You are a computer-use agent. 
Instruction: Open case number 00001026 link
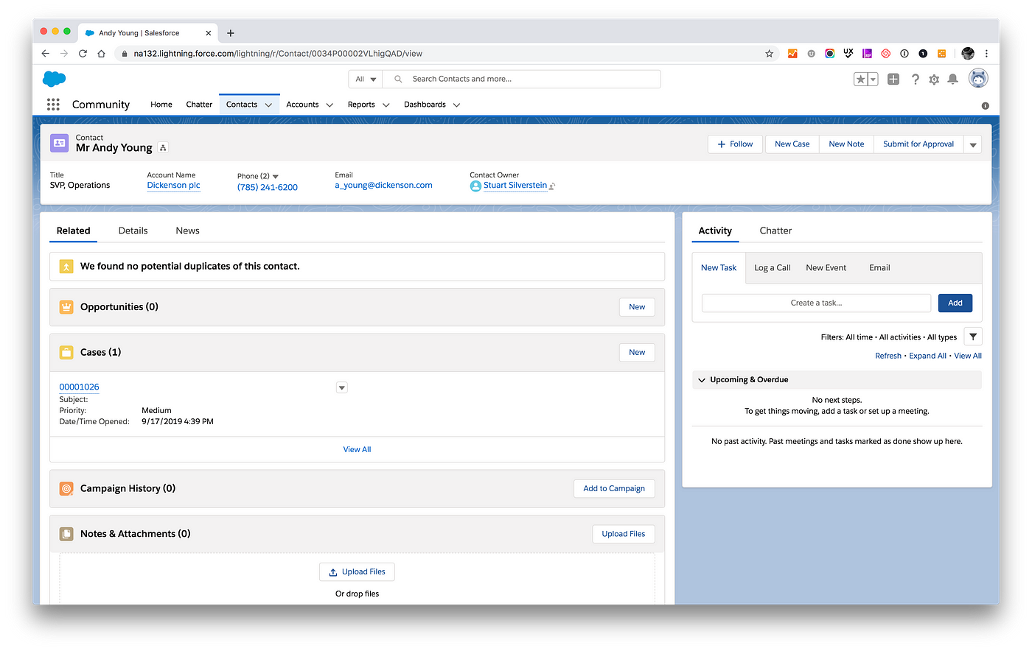79,387
